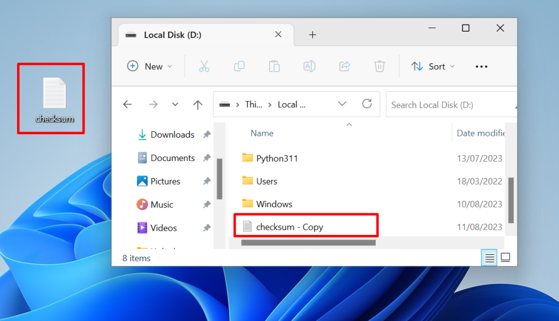The height and width of the screenshot is (321, 559).
Task: Click the 11/08/2023 date cell
Action: [x=480, y=227]
